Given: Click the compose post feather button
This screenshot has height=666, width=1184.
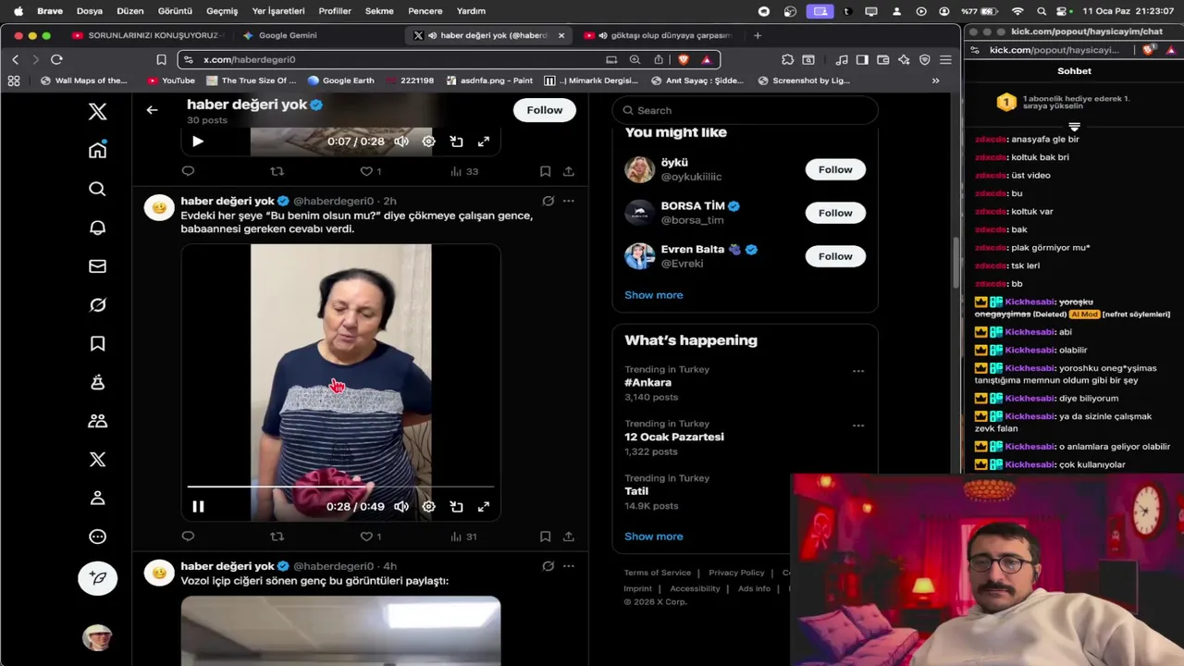Looking at the screenshot, I should pyautogui.click(x=97, y=578).
